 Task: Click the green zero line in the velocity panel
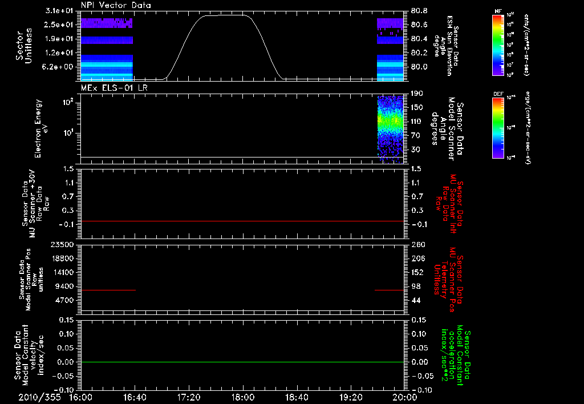click(242, 362)
